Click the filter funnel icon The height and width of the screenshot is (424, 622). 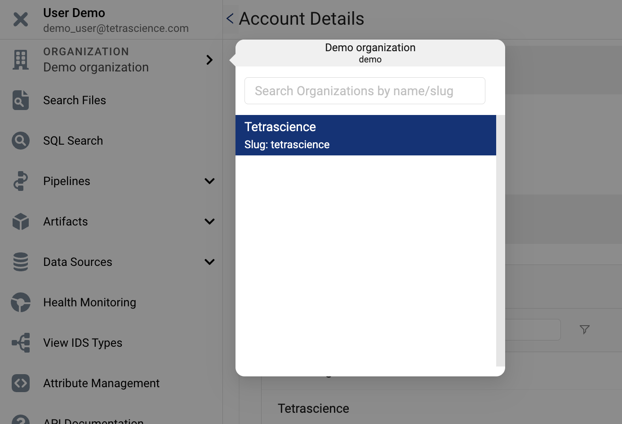[585, 330]
